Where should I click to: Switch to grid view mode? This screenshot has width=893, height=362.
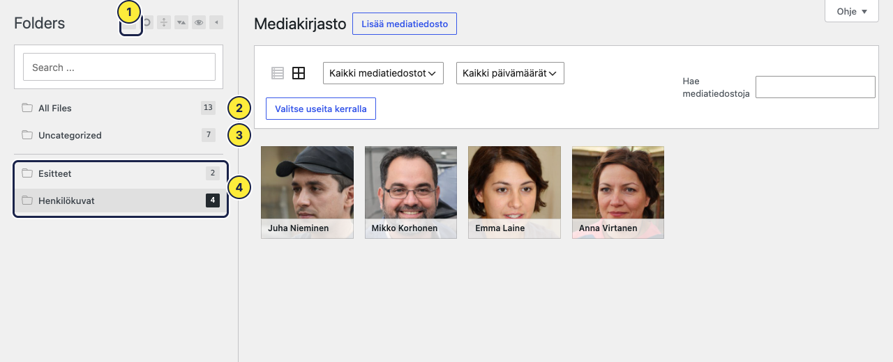point(299,73)
